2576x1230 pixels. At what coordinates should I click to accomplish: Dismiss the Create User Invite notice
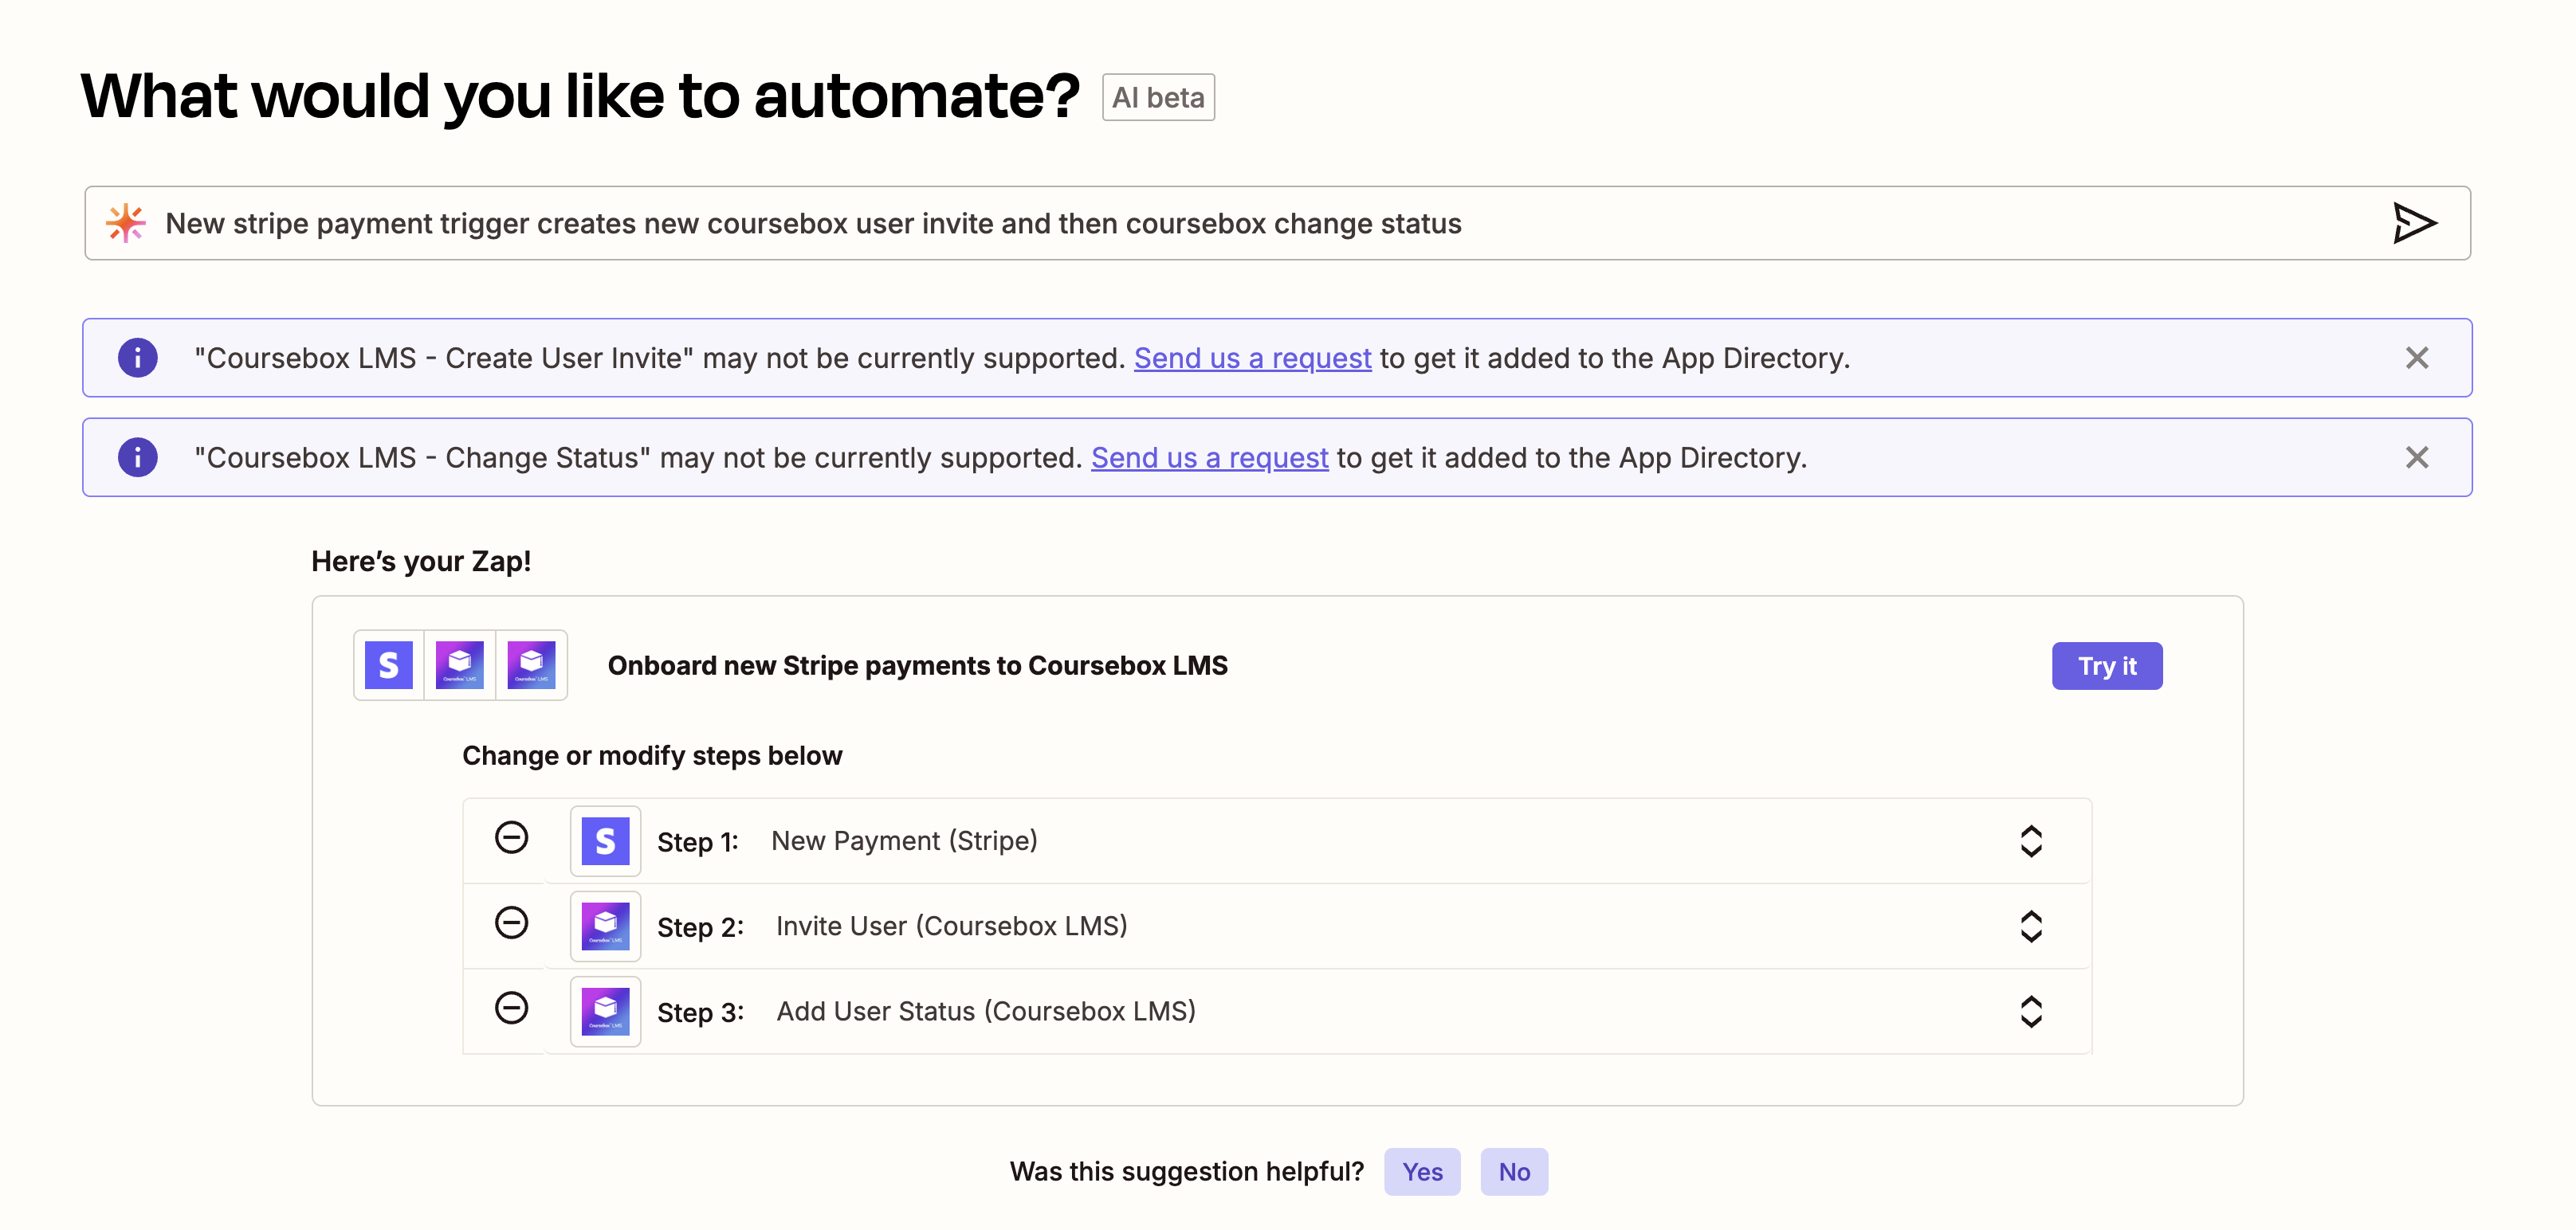click(x=2417, y=358)
